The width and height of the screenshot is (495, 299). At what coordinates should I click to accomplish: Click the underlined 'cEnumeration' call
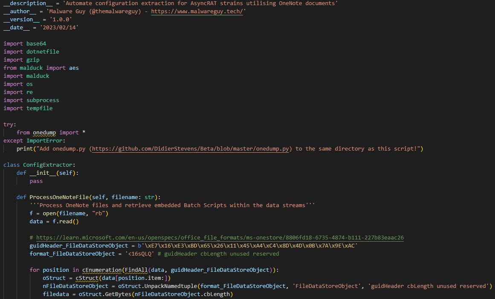[102, 270]
